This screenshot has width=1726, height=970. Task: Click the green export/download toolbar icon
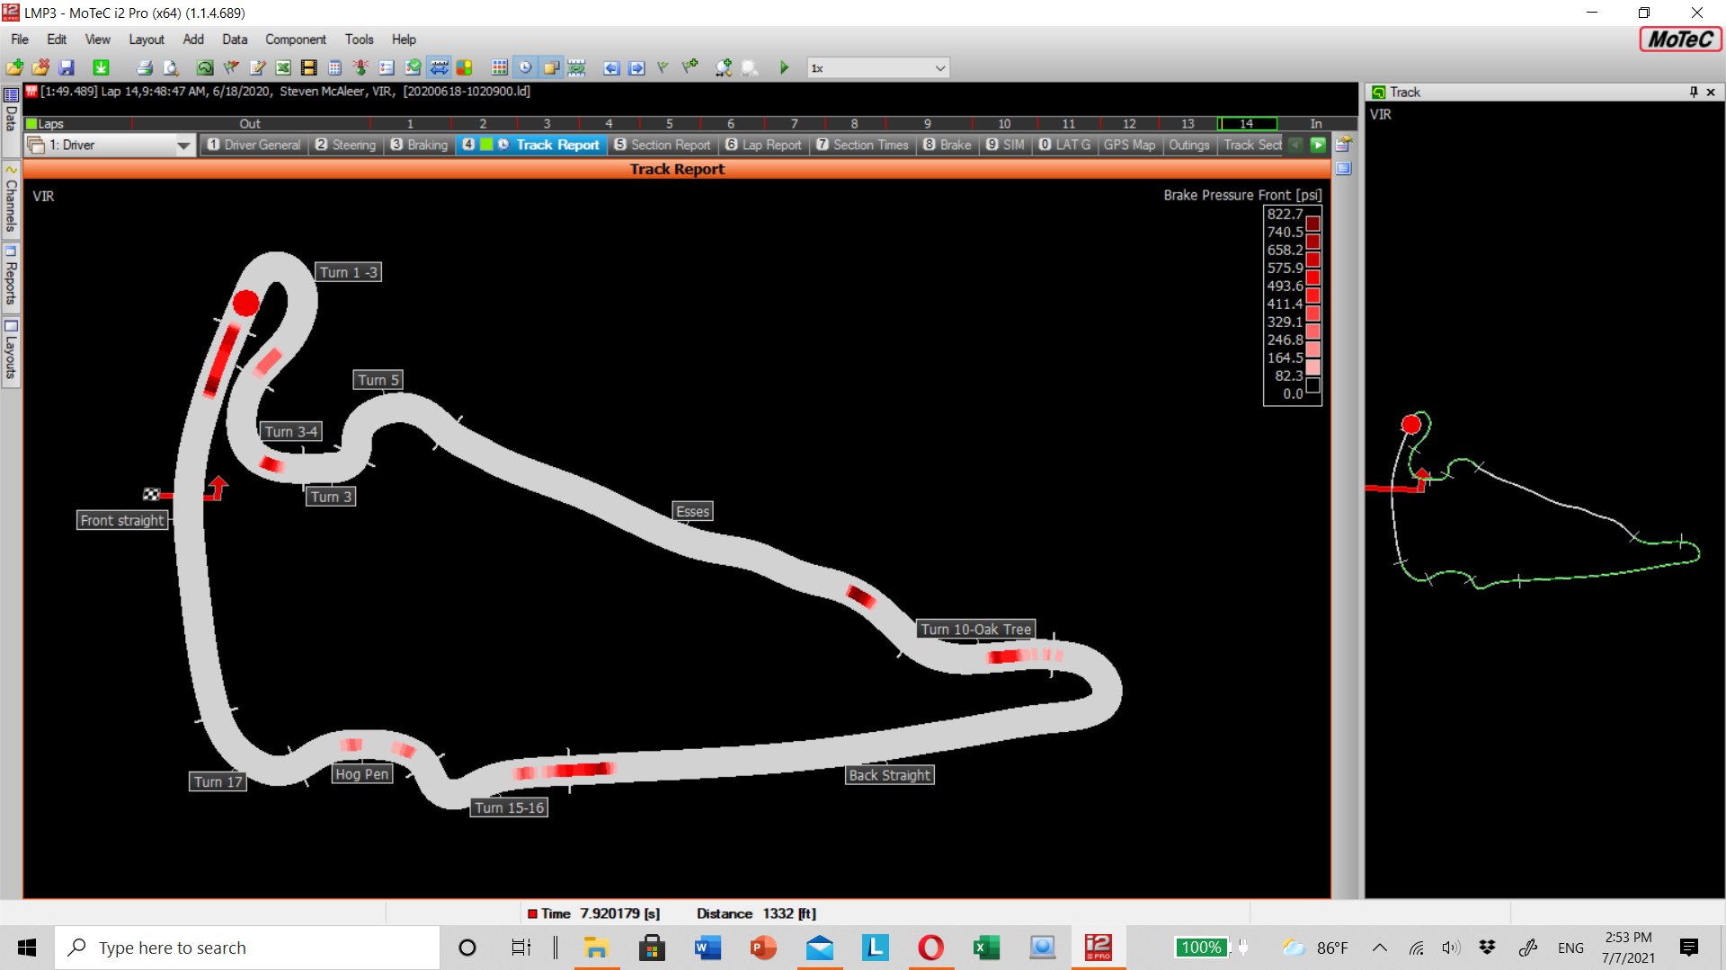tap(101, 67)
